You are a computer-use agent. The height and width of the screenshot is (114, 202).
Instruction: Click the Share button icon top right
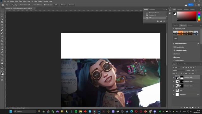pos(191,5)
